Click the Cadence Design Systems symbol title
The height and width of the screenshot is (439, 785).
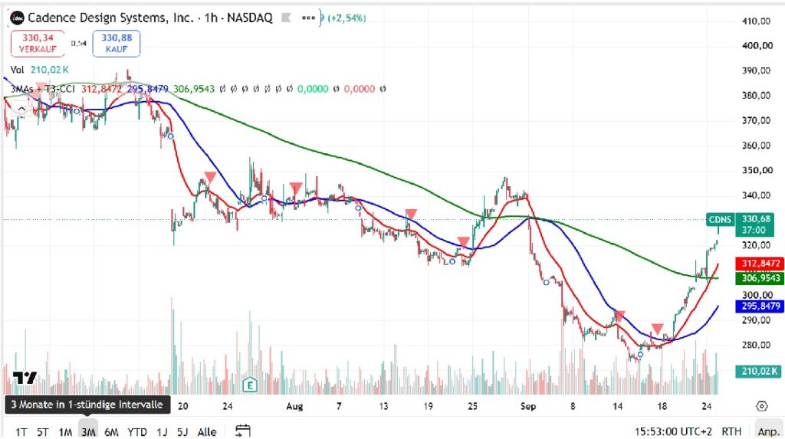[150, 18]
